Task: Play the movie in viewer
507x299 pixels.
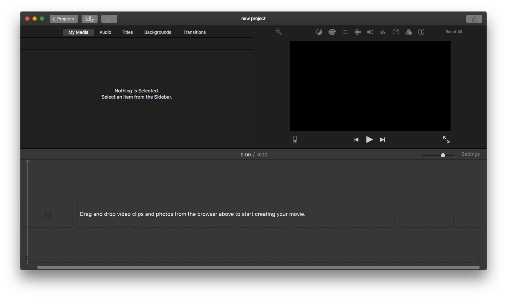Action: 369,139
